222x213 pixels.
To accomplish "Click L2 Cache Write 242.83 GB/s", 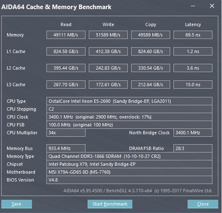I will tap(108, 68).
